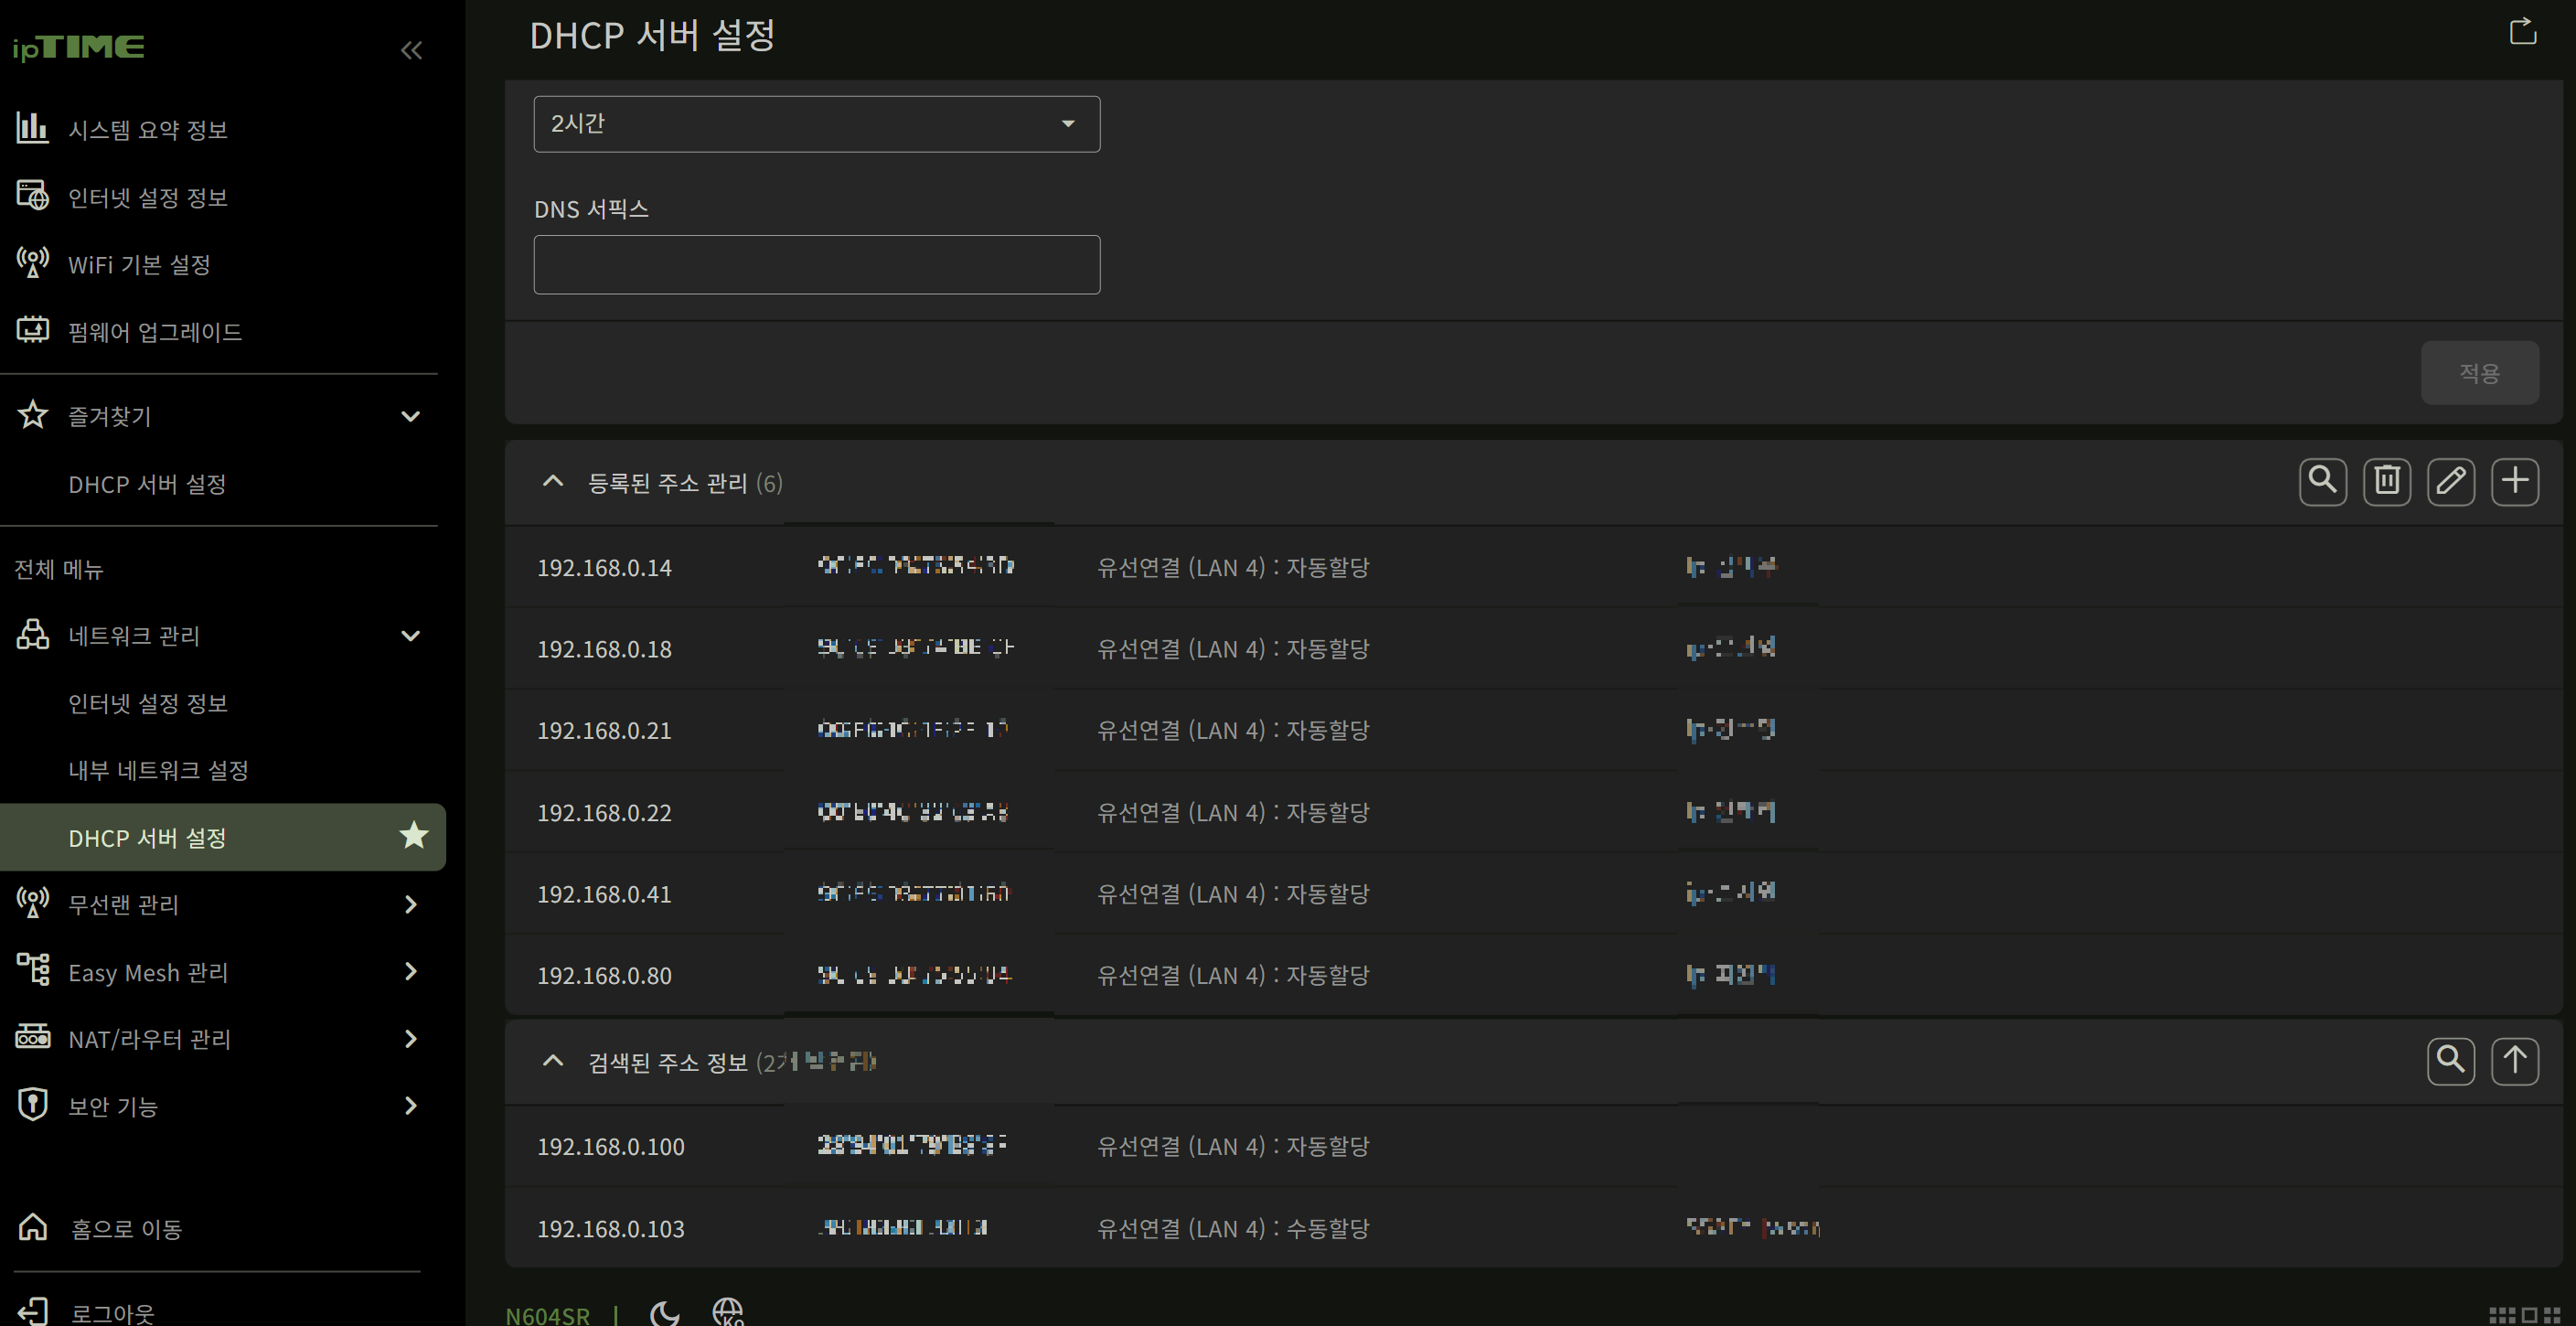Click the language globe icon in footer
2576x1326 pixels.
728,1311
